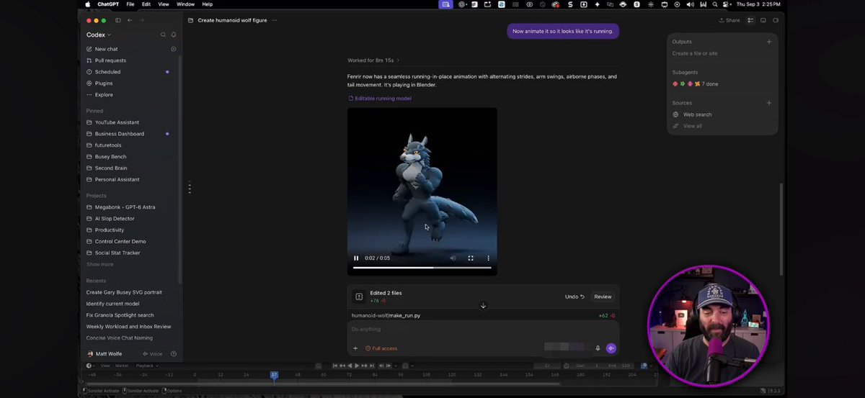865x398 pixels.
Task: Jump to latest with down arrow
Action: pyautogui.click(x=483, y=306)
